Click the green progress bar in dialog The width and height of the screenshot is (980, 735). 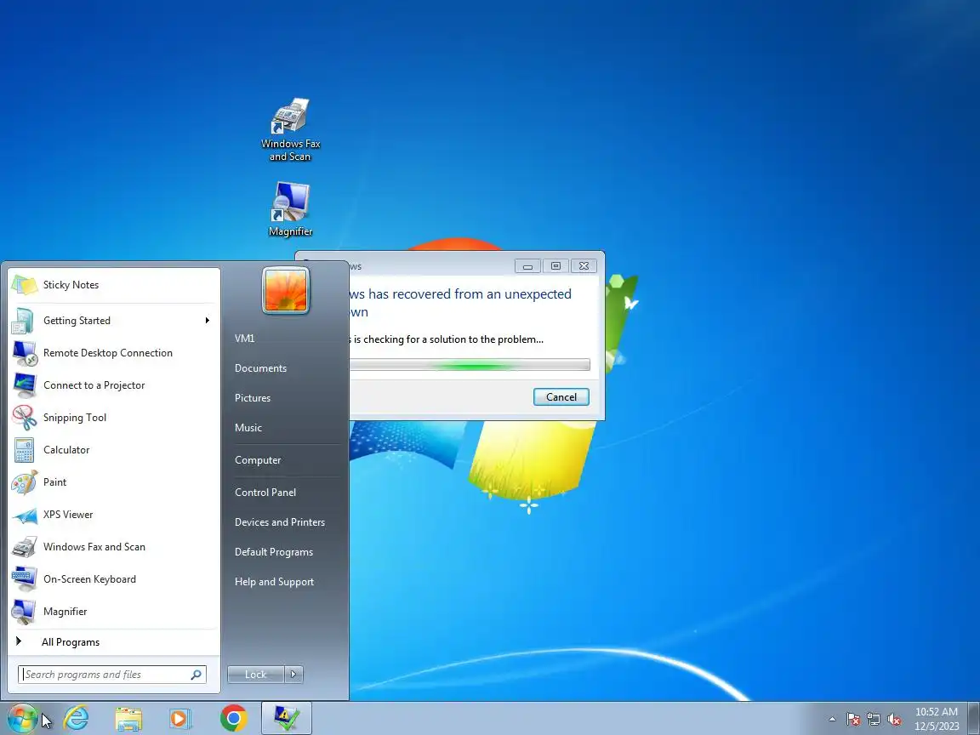point(470,365)
